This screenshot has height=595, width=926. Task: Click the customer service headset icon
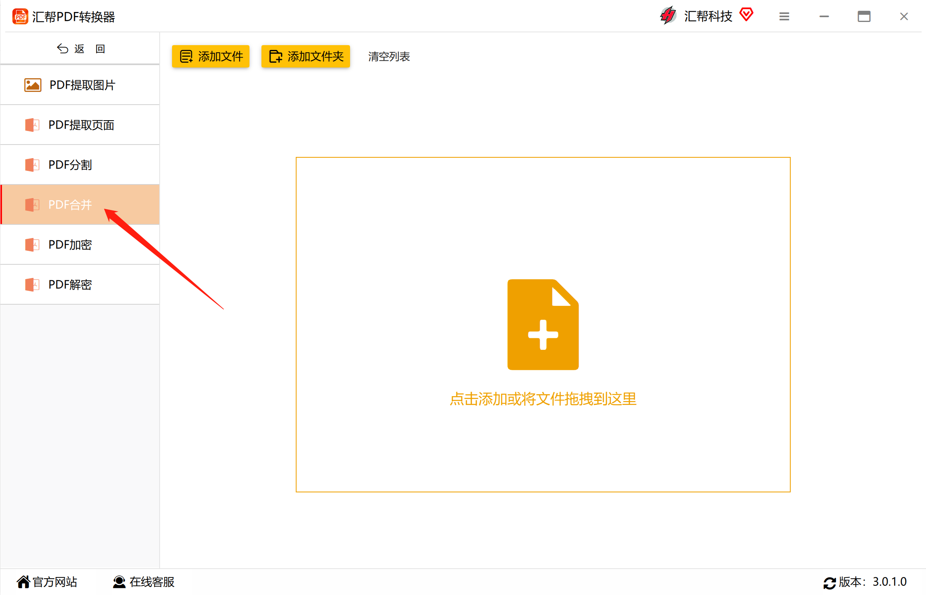coord(119,582)
